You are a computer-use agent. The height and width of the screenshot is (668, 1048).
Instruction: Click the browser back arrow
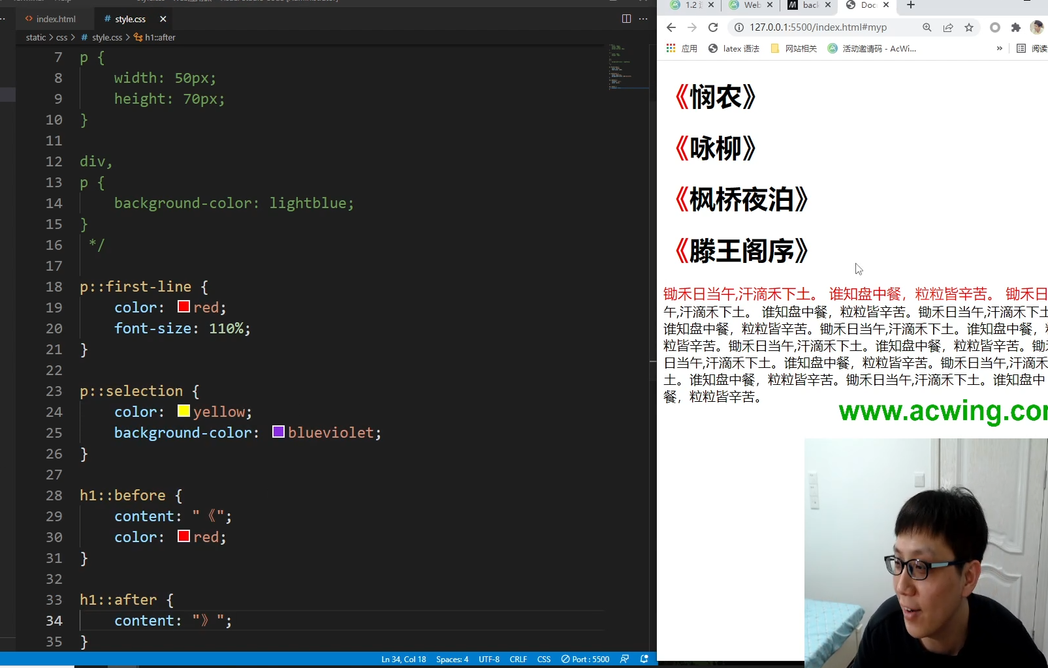(x=671, y=27)
